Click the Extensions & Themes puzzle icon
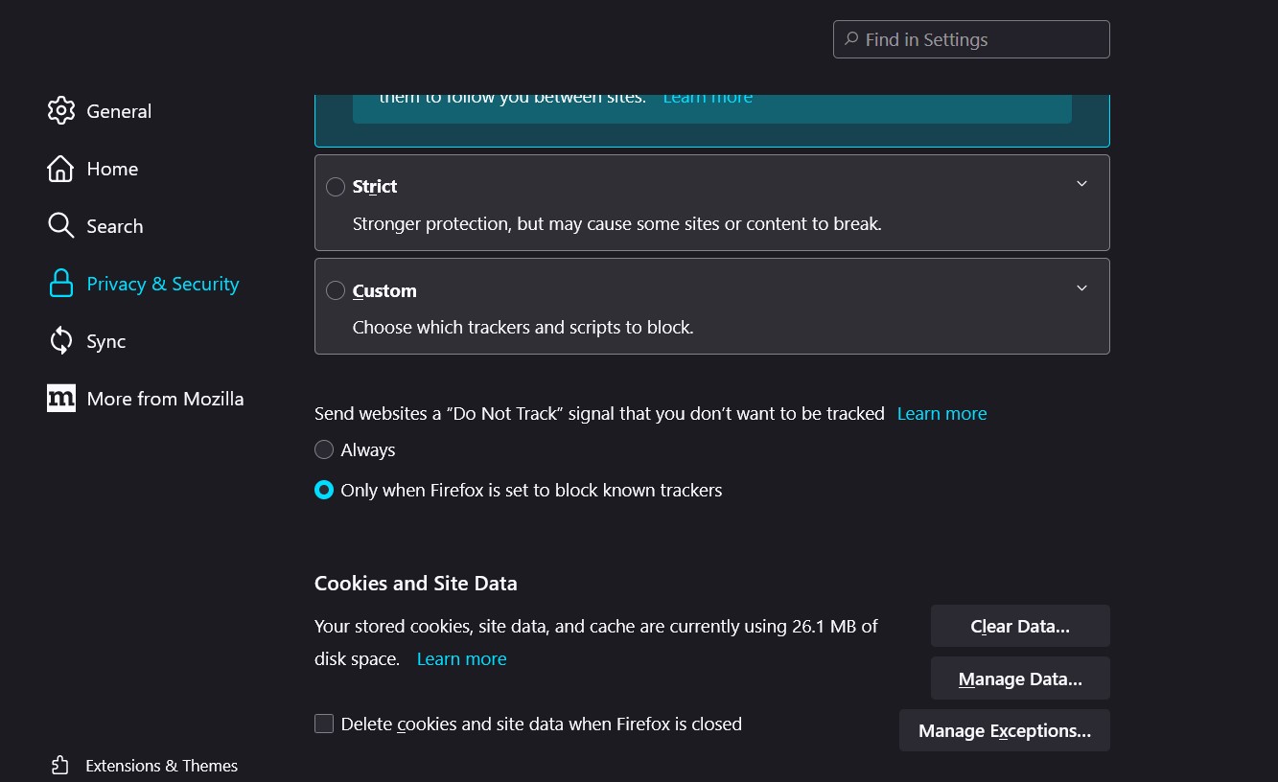The height and width of the screenshot is (782, 1278). pyautogui.click(x=60, y=766)
